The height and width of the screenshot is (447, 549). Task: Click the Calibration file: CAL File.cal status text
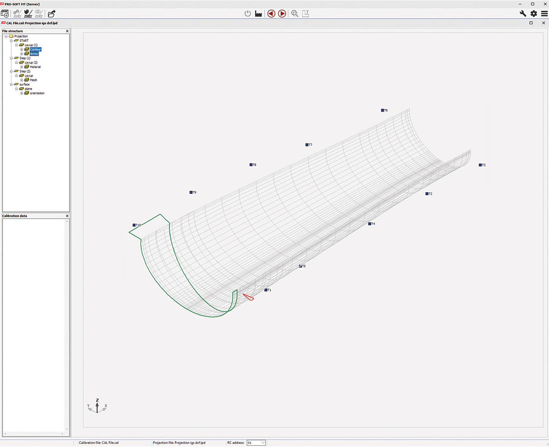click(99, 443)
